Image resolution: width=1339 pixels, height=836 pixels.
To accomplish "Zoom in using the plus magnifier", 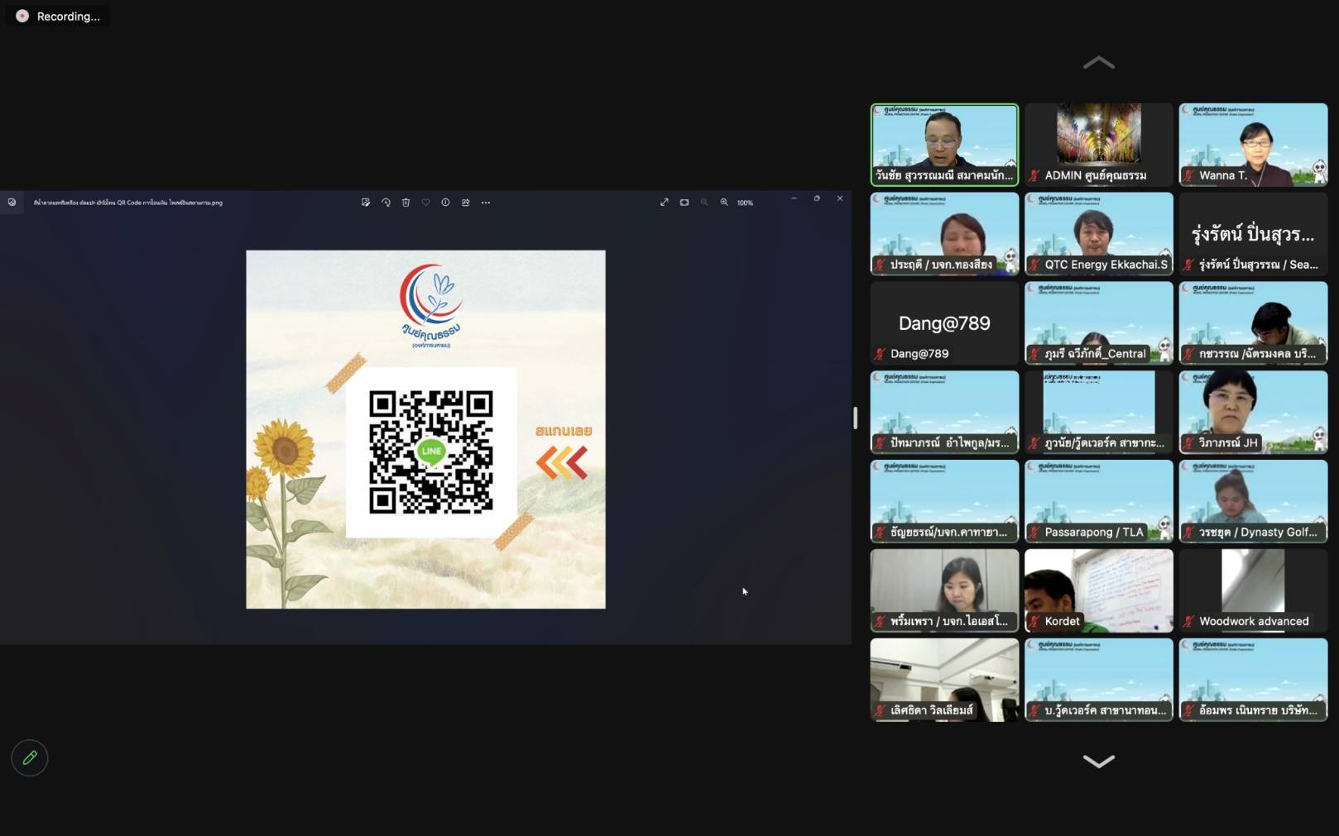I will [x=724, y=203].
